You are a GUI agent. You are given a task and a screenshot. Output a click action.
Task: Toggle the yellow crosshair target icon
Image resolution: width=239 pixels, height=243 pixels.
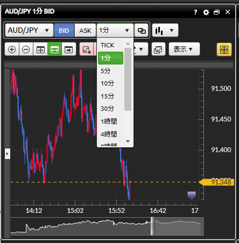[224, 49]
